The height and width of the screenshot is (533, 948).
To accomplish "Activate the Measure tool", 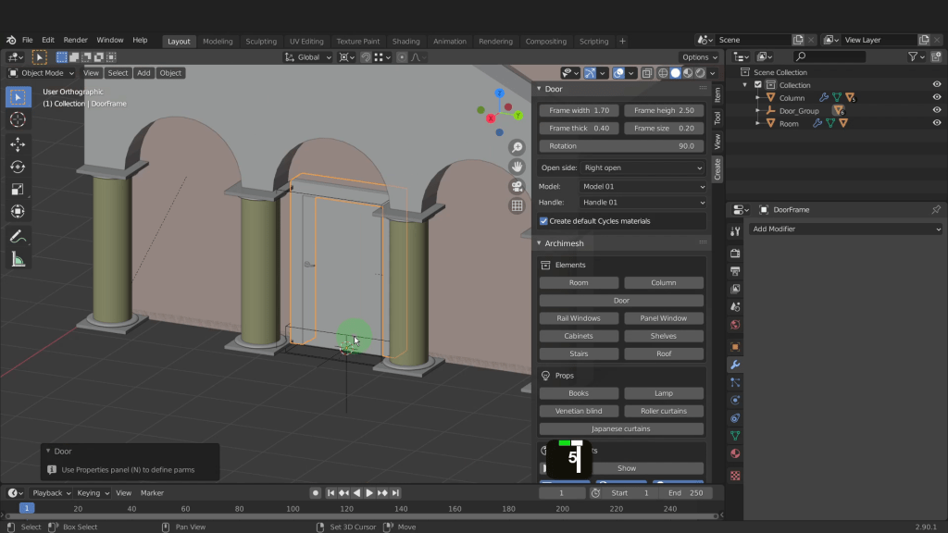I will coord(18,260).
